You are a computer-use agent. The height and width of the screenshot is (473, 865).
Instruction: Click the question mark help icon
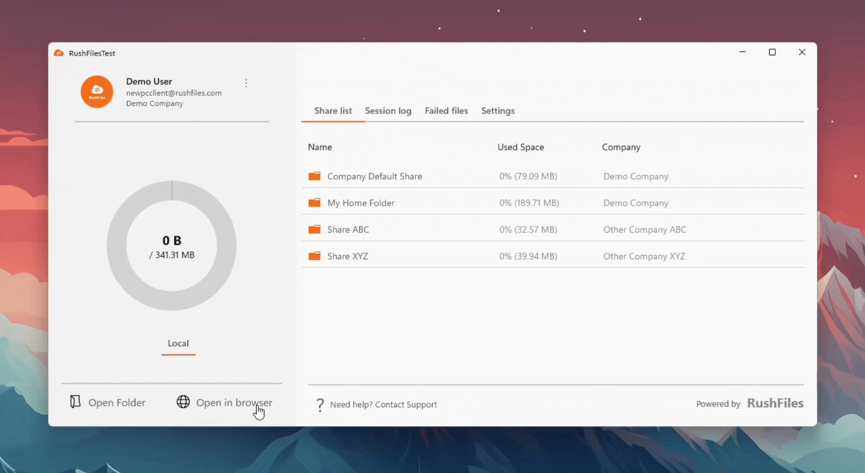320,405
